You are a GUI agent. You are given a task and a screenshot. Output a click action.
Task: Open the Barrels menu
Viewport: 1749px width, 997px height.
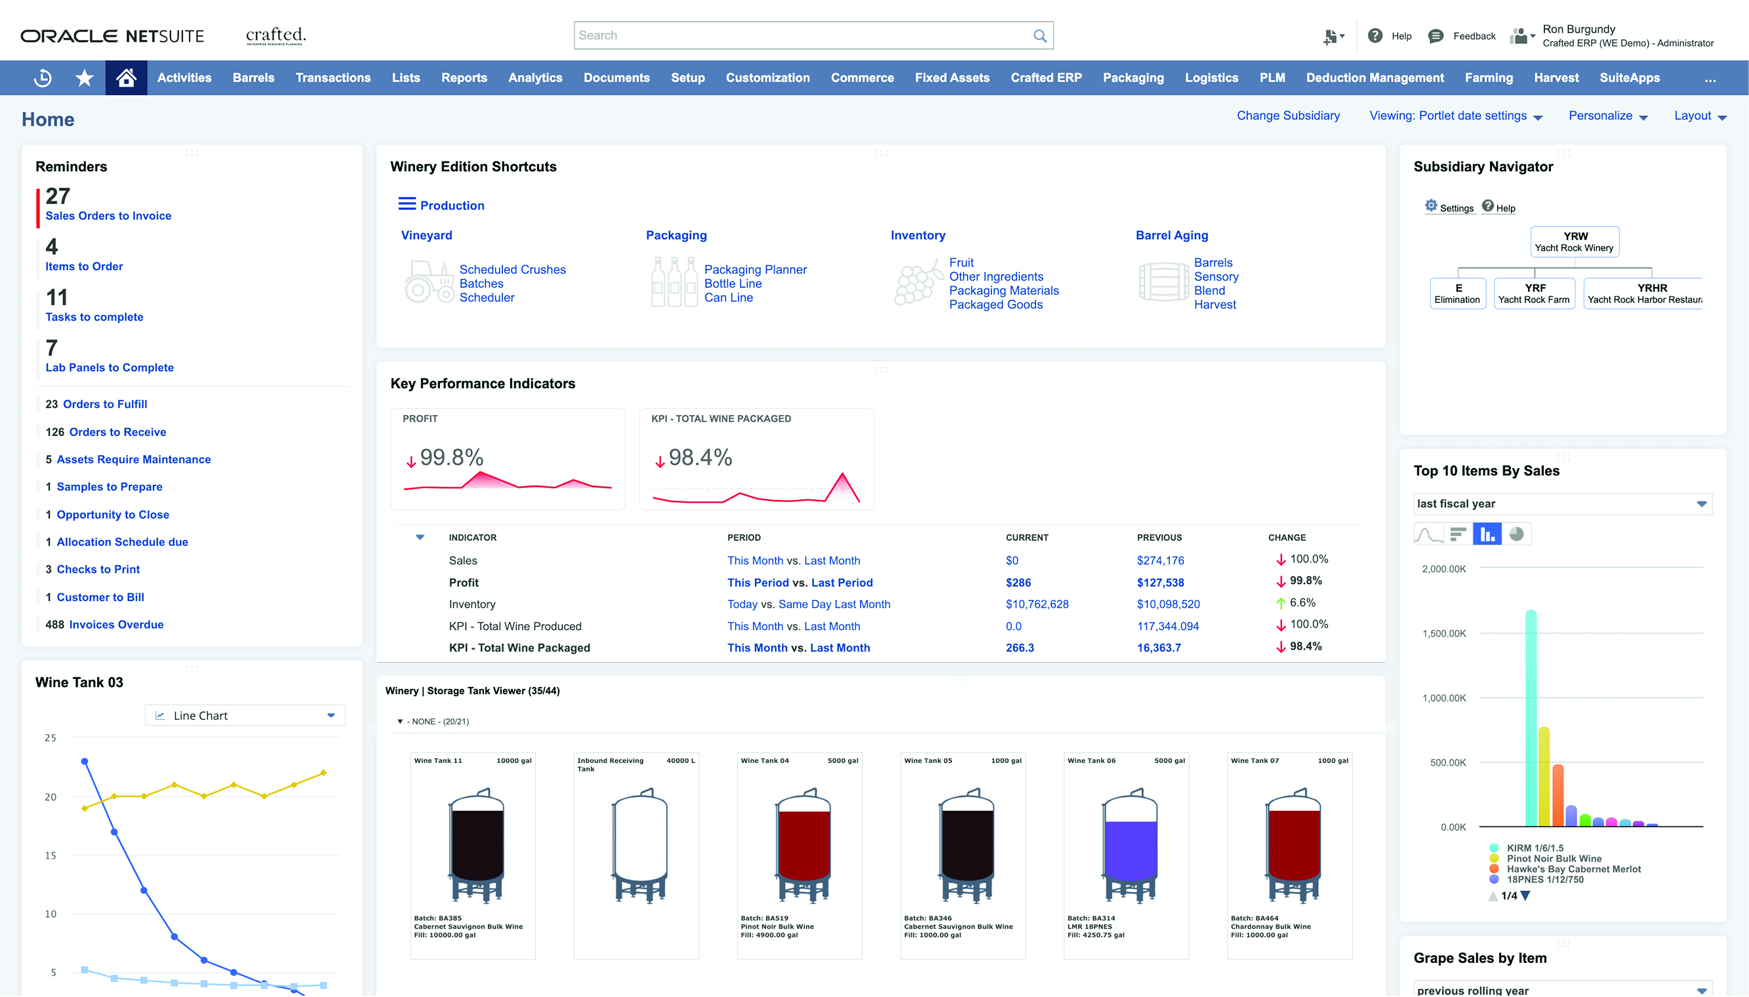[x=254, y=78]
